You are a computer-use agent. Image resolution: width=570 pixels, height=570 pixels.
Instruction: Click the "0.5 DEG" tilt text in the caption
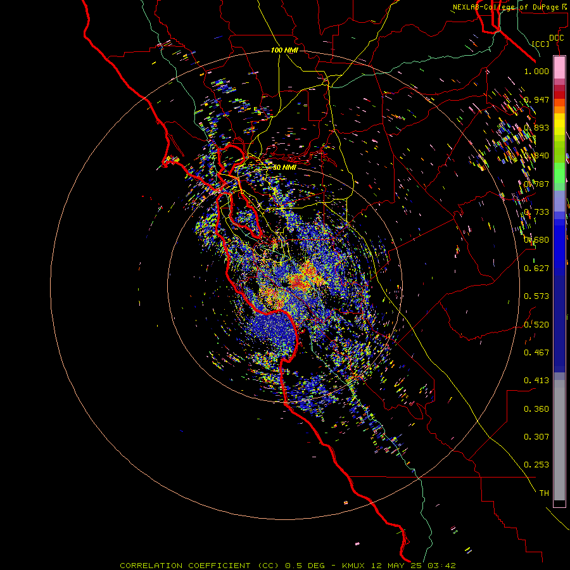click(305, 566)
